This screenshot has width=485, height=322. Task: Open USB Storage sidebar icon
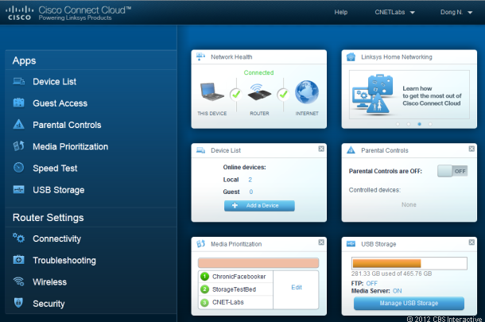18,189
